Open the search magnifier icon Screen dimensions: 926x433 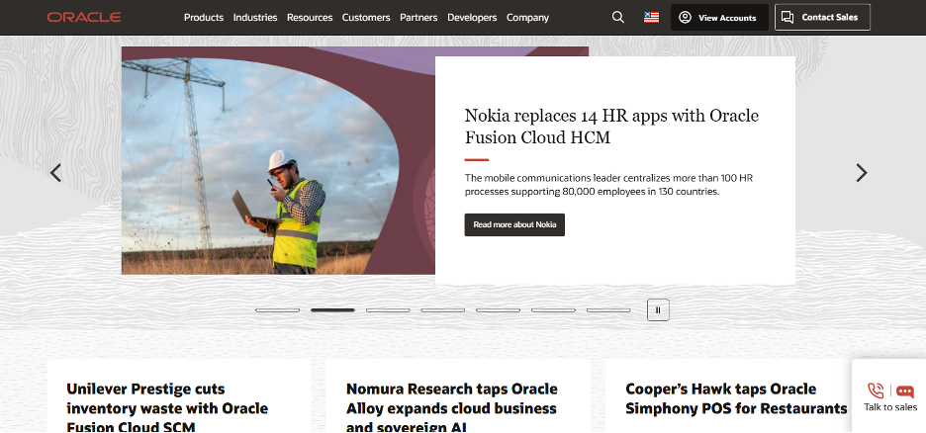pyautogui.click(x=618, y=17)
